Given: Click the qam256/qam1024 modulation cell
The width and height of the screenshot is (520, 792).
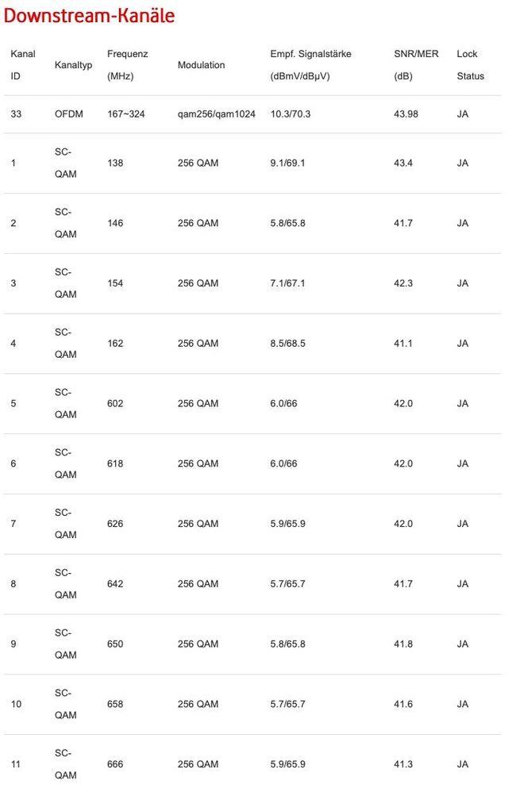Looking at the screenshot, I should click(x=217, y=114).
